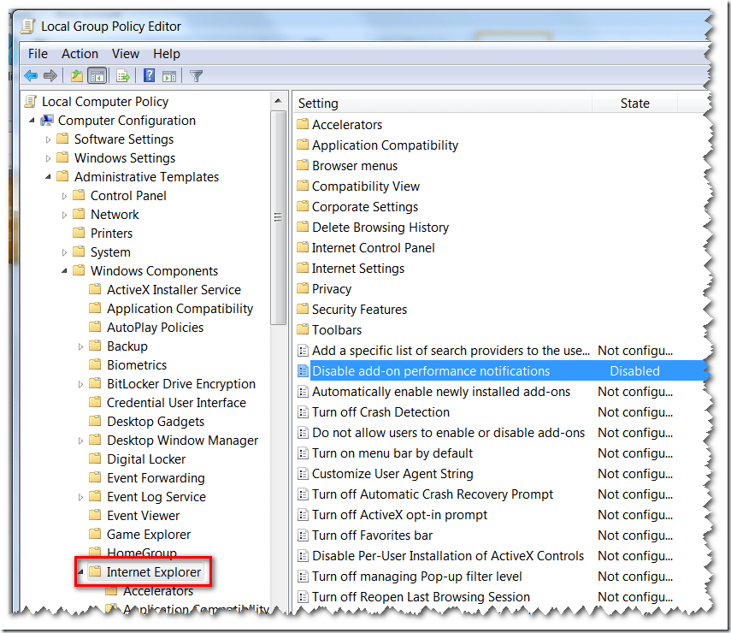Click the Export List toolbar icon
This screenshot has width=731, height=633.
click(x=123, y=76)
